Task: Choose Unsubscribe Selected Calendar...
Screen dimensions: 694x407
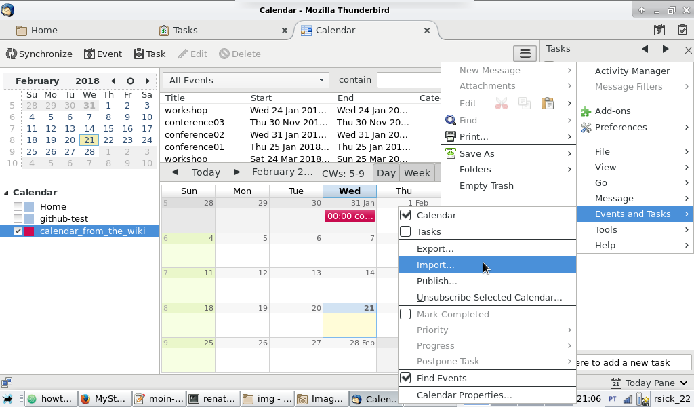Action: click(487, 298)
